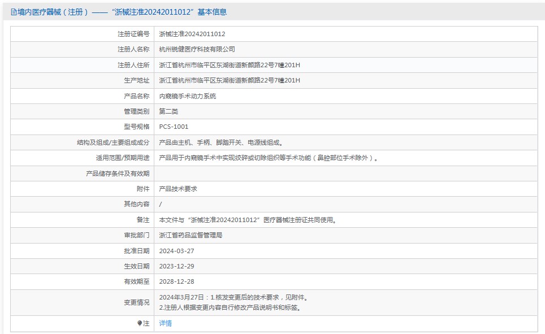Screen dimensions: 545x334
Task: Click the 产品储存条件及有效期 label
Action: 118,173
